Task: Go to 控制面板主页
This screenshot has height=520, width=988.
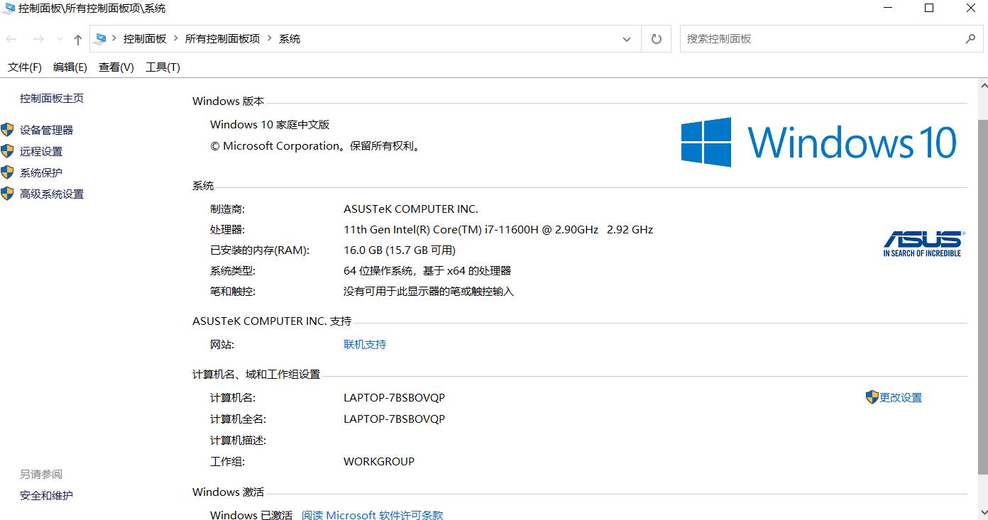Action: [52, 99]
